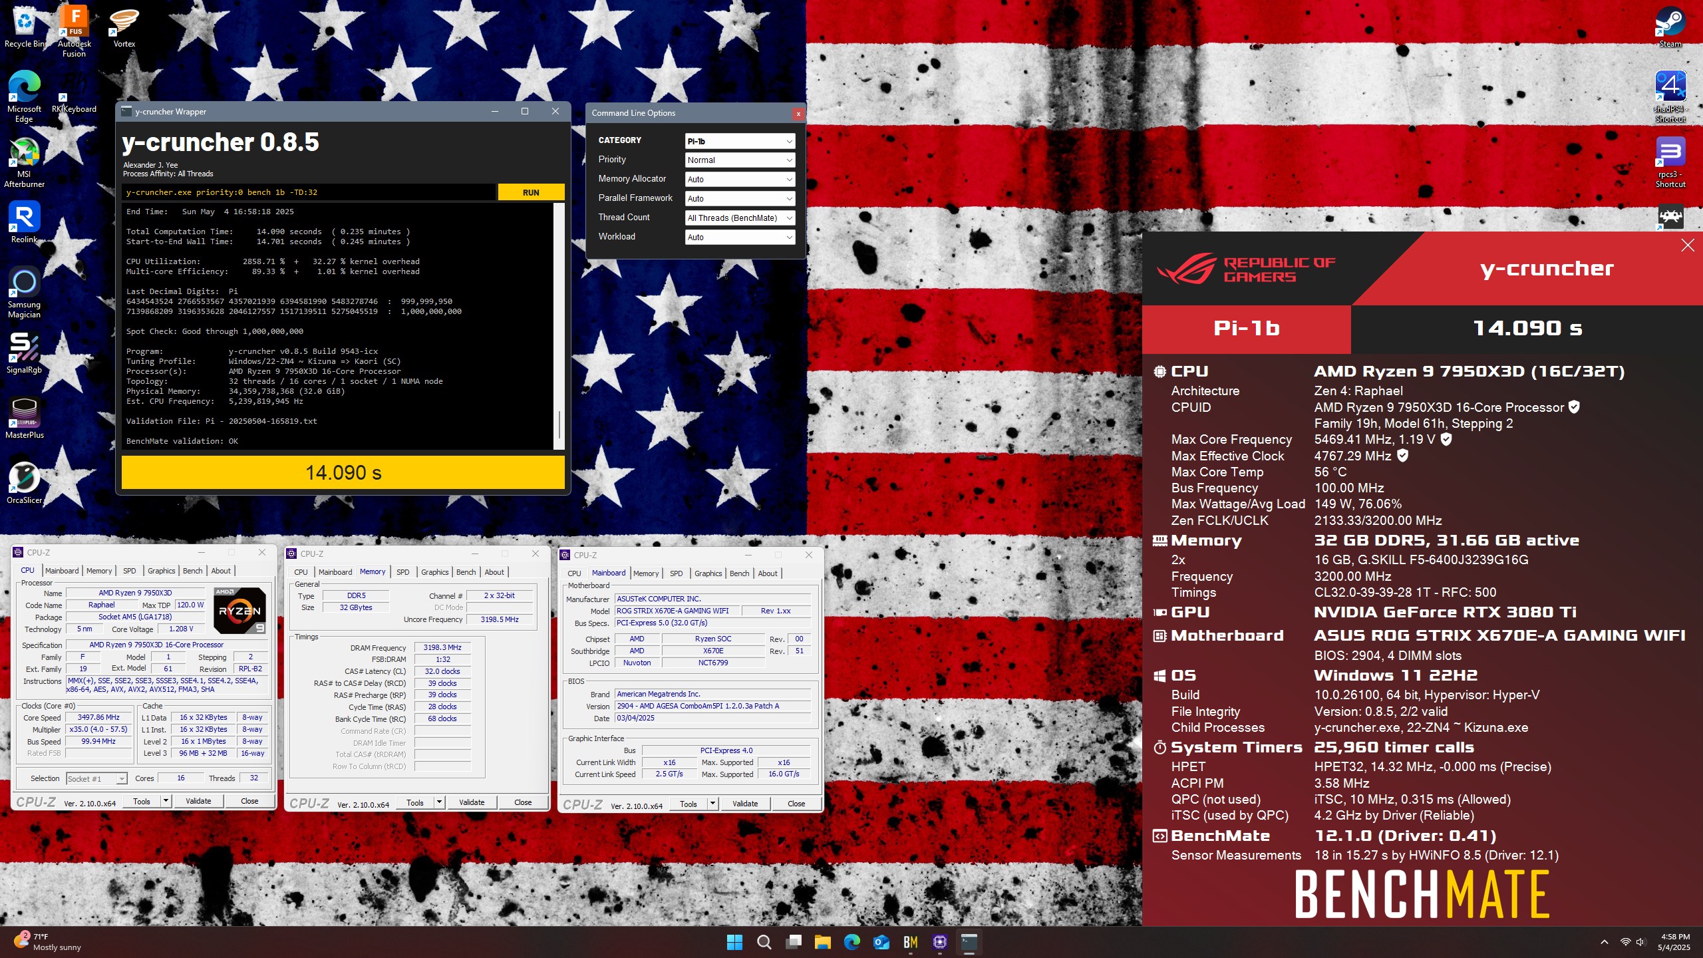Click Close in the first CPU-Z window
Screen dimensions: 1703x958
tap(249, 801)
